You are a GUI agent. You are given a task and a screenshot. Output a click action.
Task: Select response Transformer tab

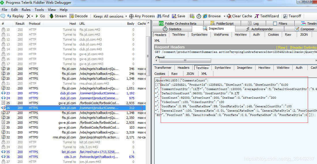click(x=163, y=68)
